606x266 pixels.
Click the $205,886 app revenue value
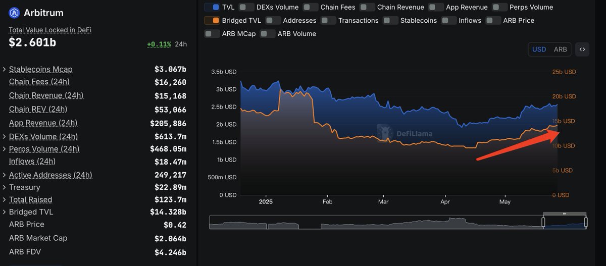point(169,123)
